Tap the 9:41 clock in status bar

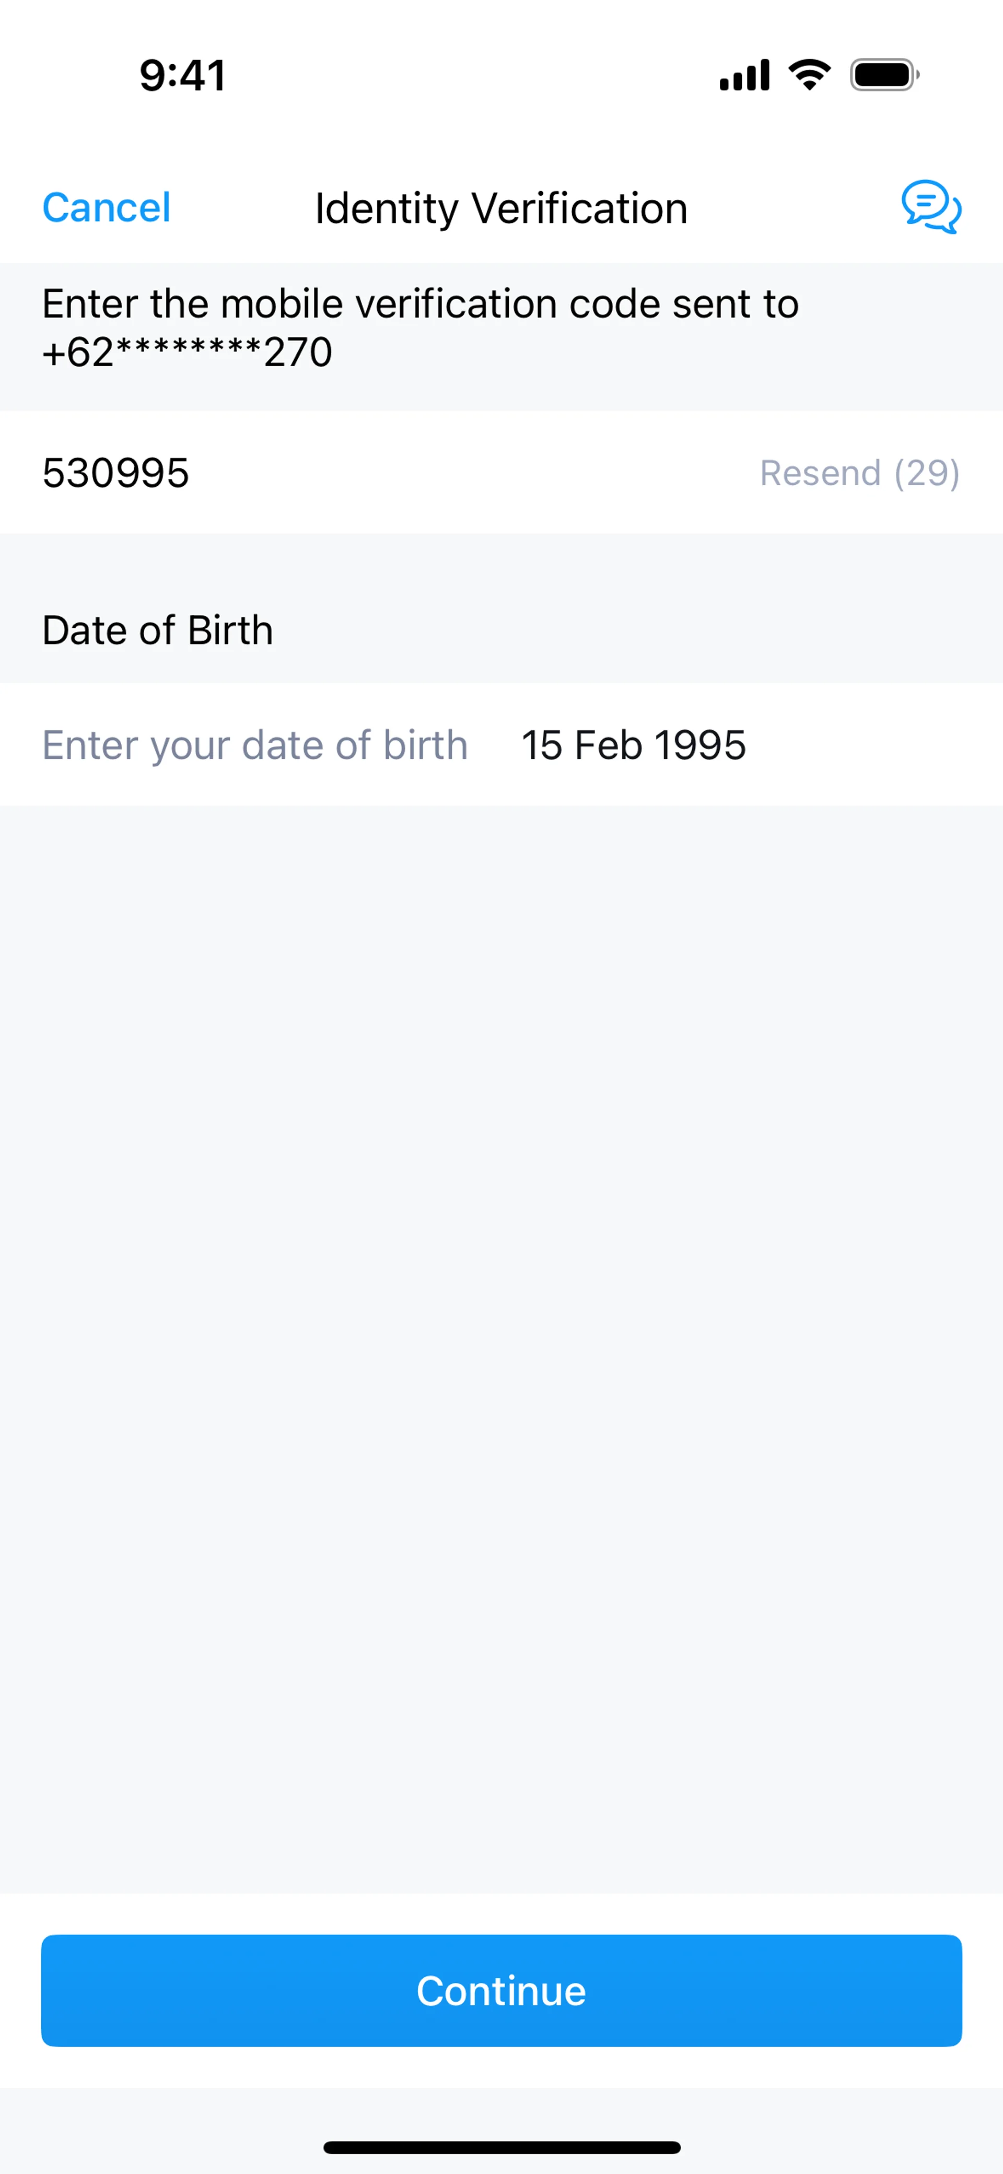[182, 76]
